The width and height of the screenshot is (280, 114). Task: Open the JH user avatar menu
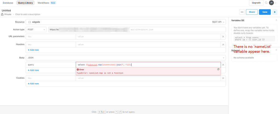pyautogui.click(x=271, y=3)
